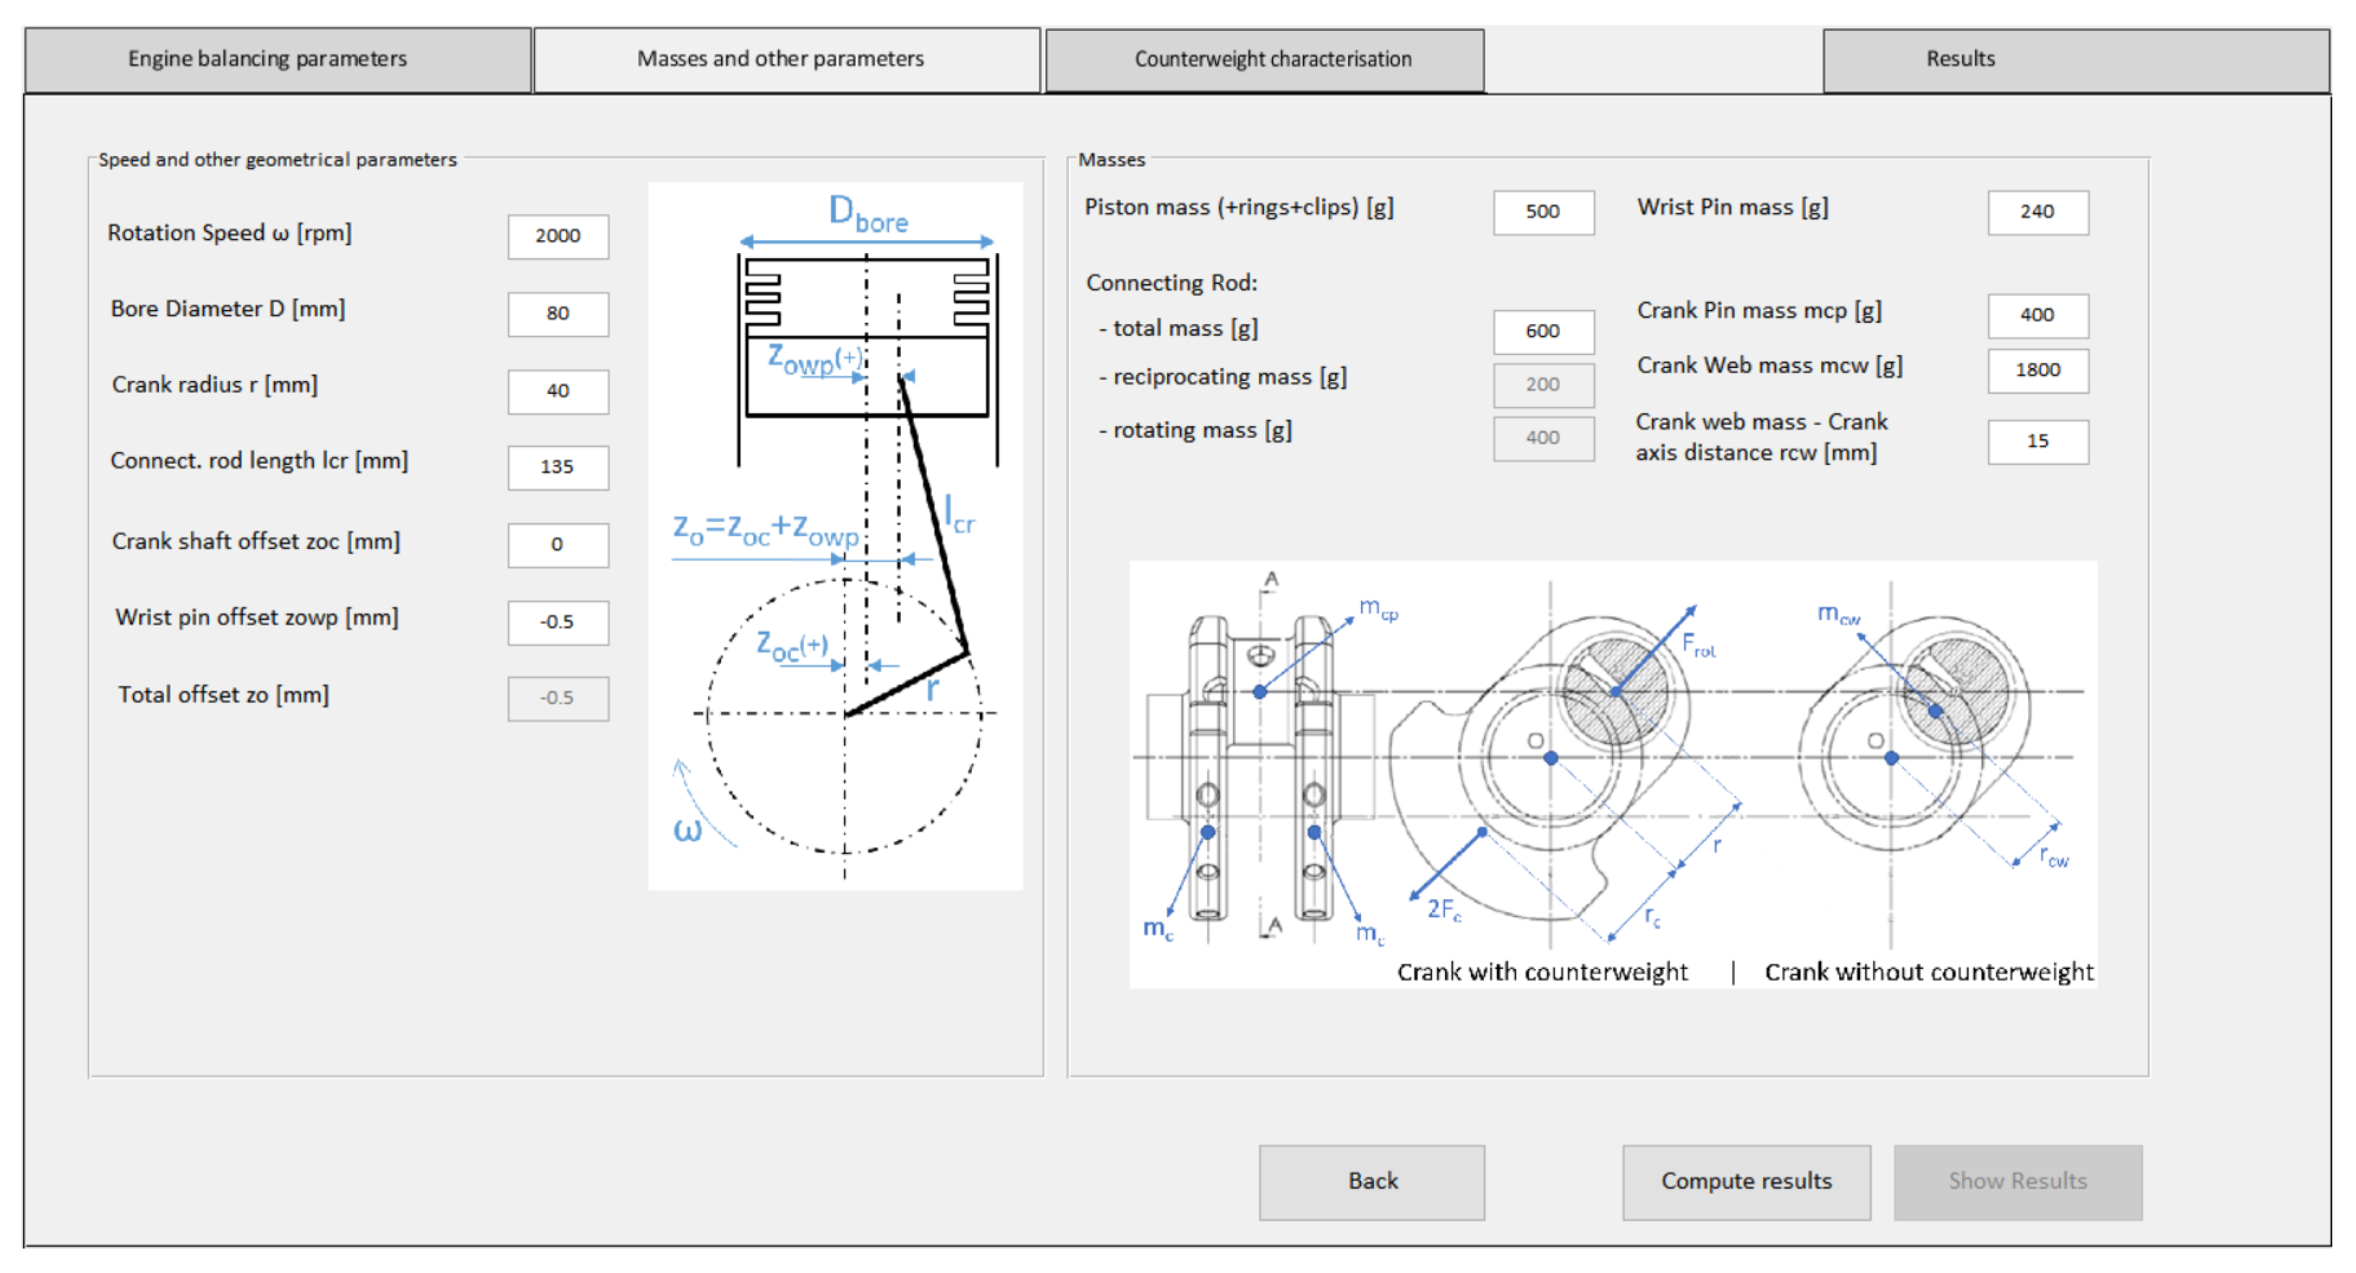Click the piston crank geometry diagram
This screenshot has width=2356, height=1273.
coord(835,535)
